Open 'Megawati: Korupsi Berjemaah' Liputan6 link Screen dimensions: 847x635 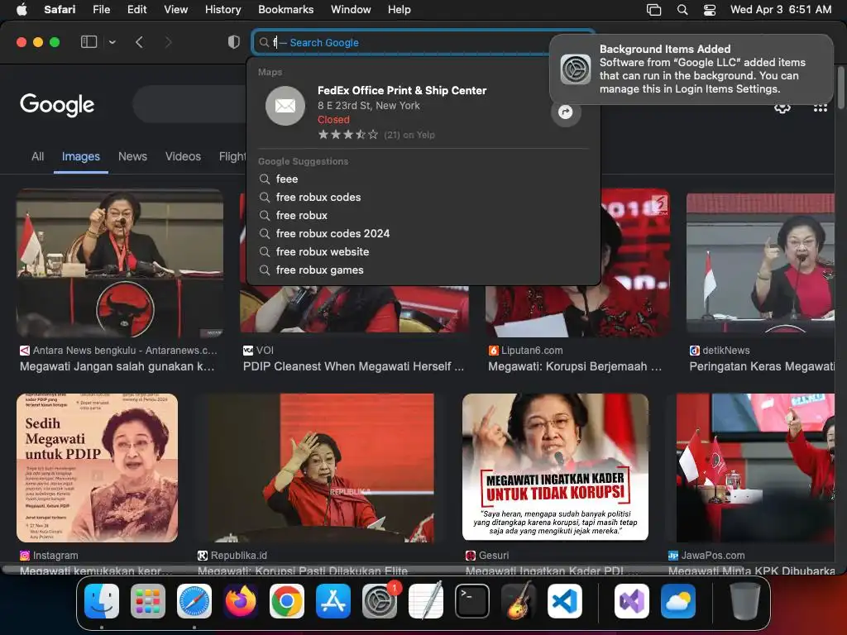575,366
